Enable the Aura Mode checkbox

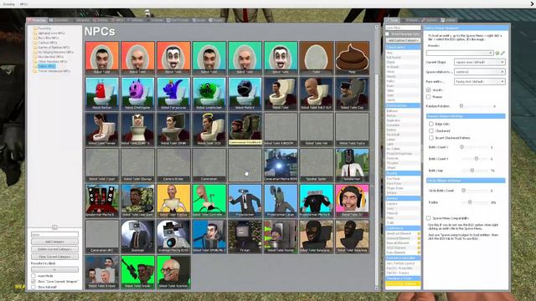coord(33,276)
